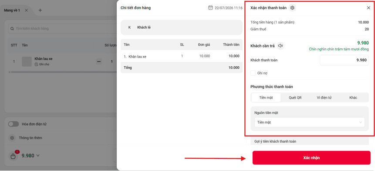Expand the 9.980 total chevron
Screen dimensions: 375x171
(x=37, y=155)
